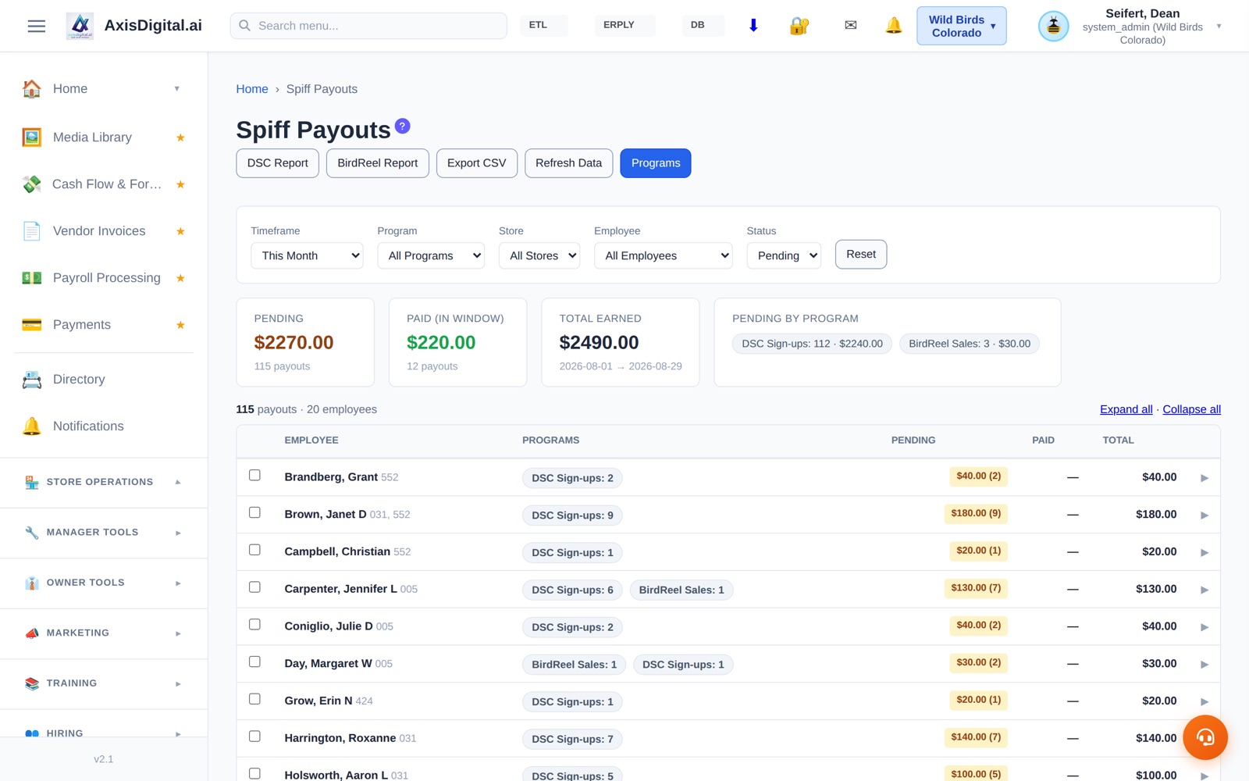Click the Cash Flow money icon
Viewport: 1249px width, 781px height.
click(32, 184)
